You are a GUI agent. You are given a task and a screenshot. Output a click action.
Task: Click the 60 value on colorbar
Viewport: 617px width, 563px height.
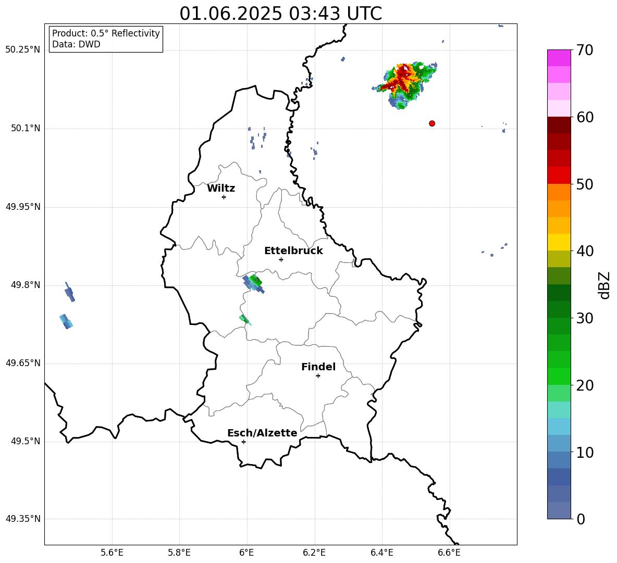[x=585, y=117]
